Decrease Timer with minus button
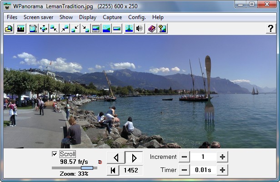The width and height of the screenshot is (280, 182). (184, 170)
